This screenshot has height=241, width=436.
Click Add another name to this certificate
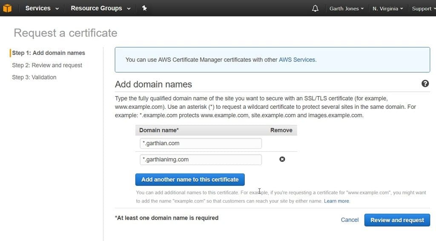tap(190, 180)
